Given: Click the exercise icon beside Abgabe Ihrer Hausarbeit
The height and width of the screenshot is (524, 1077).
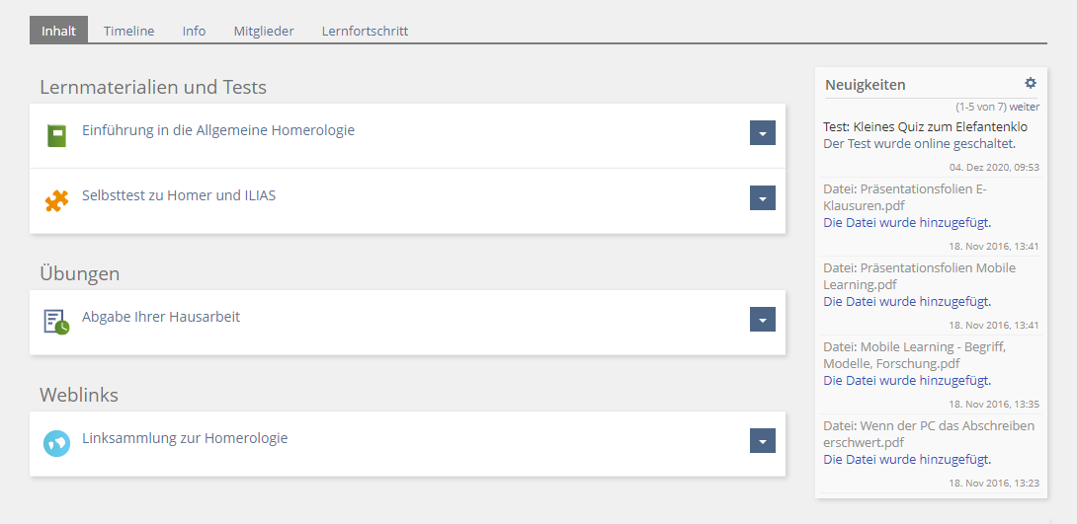Looking at the screenshot, I should (56, 322).
